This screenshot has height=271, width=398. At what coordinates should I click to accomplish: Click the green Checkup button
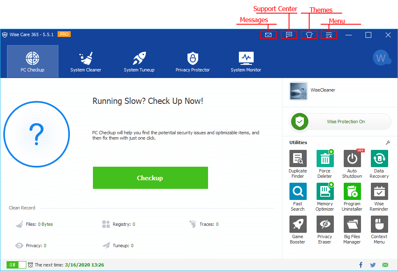[x=150, y=178]
